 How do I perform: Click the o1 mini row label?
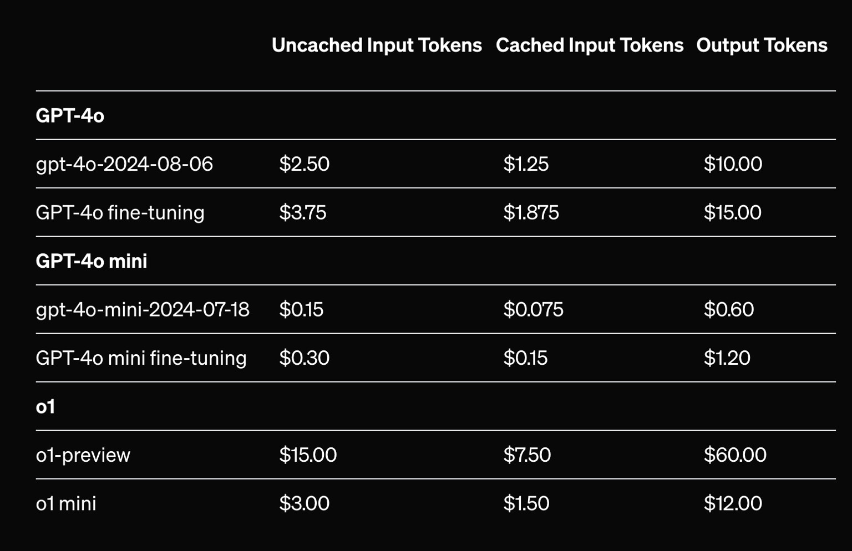point(66,503)
